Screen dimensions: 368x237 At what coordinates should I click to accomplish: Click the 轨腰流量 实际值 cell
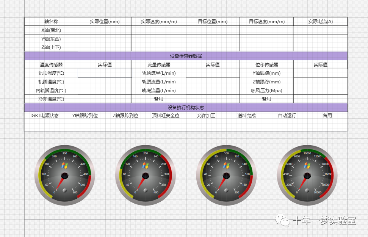213,82
